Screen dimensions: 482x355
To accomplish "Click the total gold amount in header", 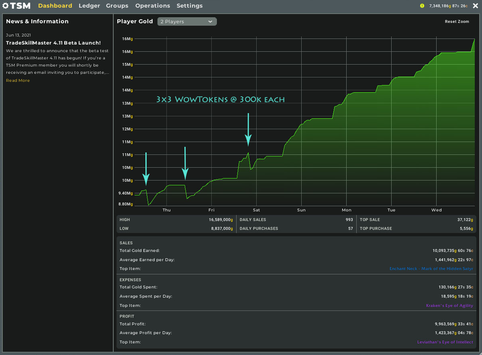I will click(448, 6).
